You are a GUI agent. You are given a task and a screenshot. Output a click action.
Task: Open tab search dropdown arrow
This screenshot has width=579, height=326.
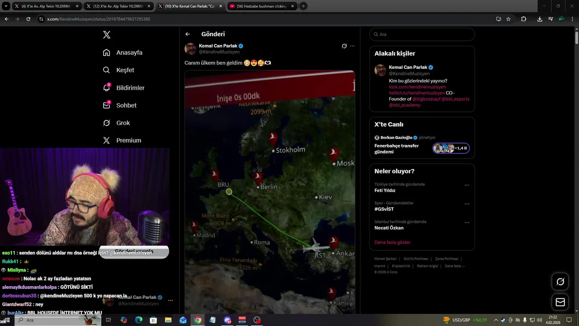5,6
